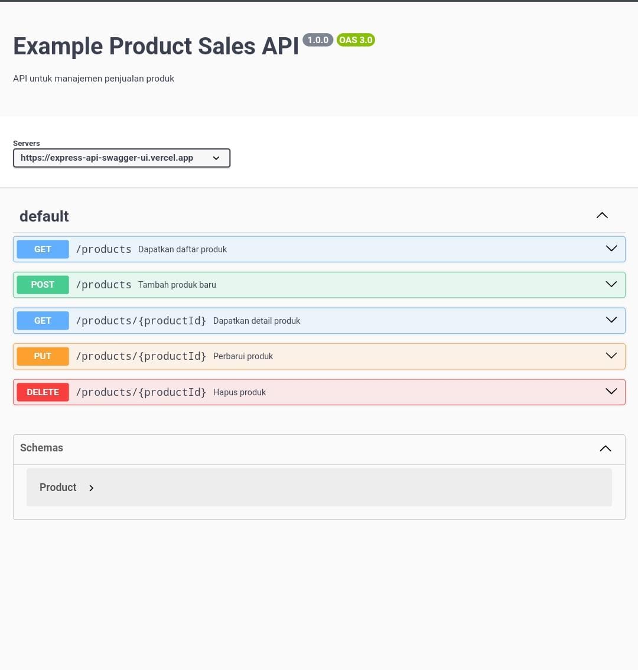Click the GET badge for product list
638x670 pixels.
tap(43, 249)
